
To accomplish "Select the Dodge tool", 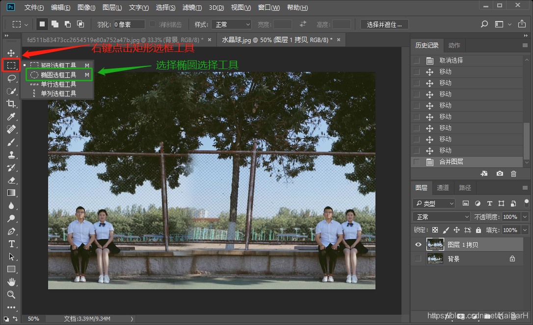I will (11, 218).
